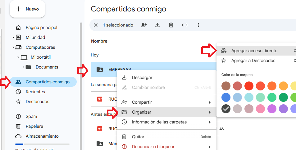This screenshot has width=296, height=150.
Task: Clear selection with the X icon
Action: 96,25
